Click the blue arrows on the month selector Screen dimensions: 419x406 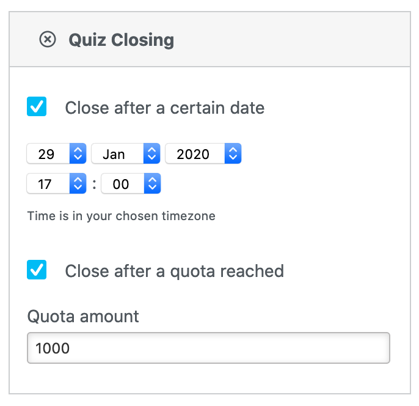pyautogui.click(x=151, y=154)
